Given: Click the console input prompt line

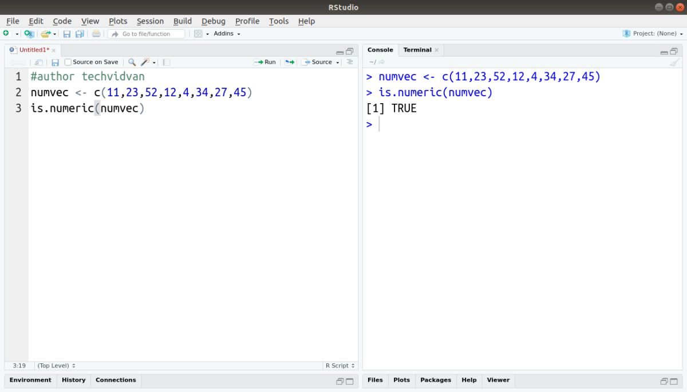Looking at the screenshot, I should (521, 124).
